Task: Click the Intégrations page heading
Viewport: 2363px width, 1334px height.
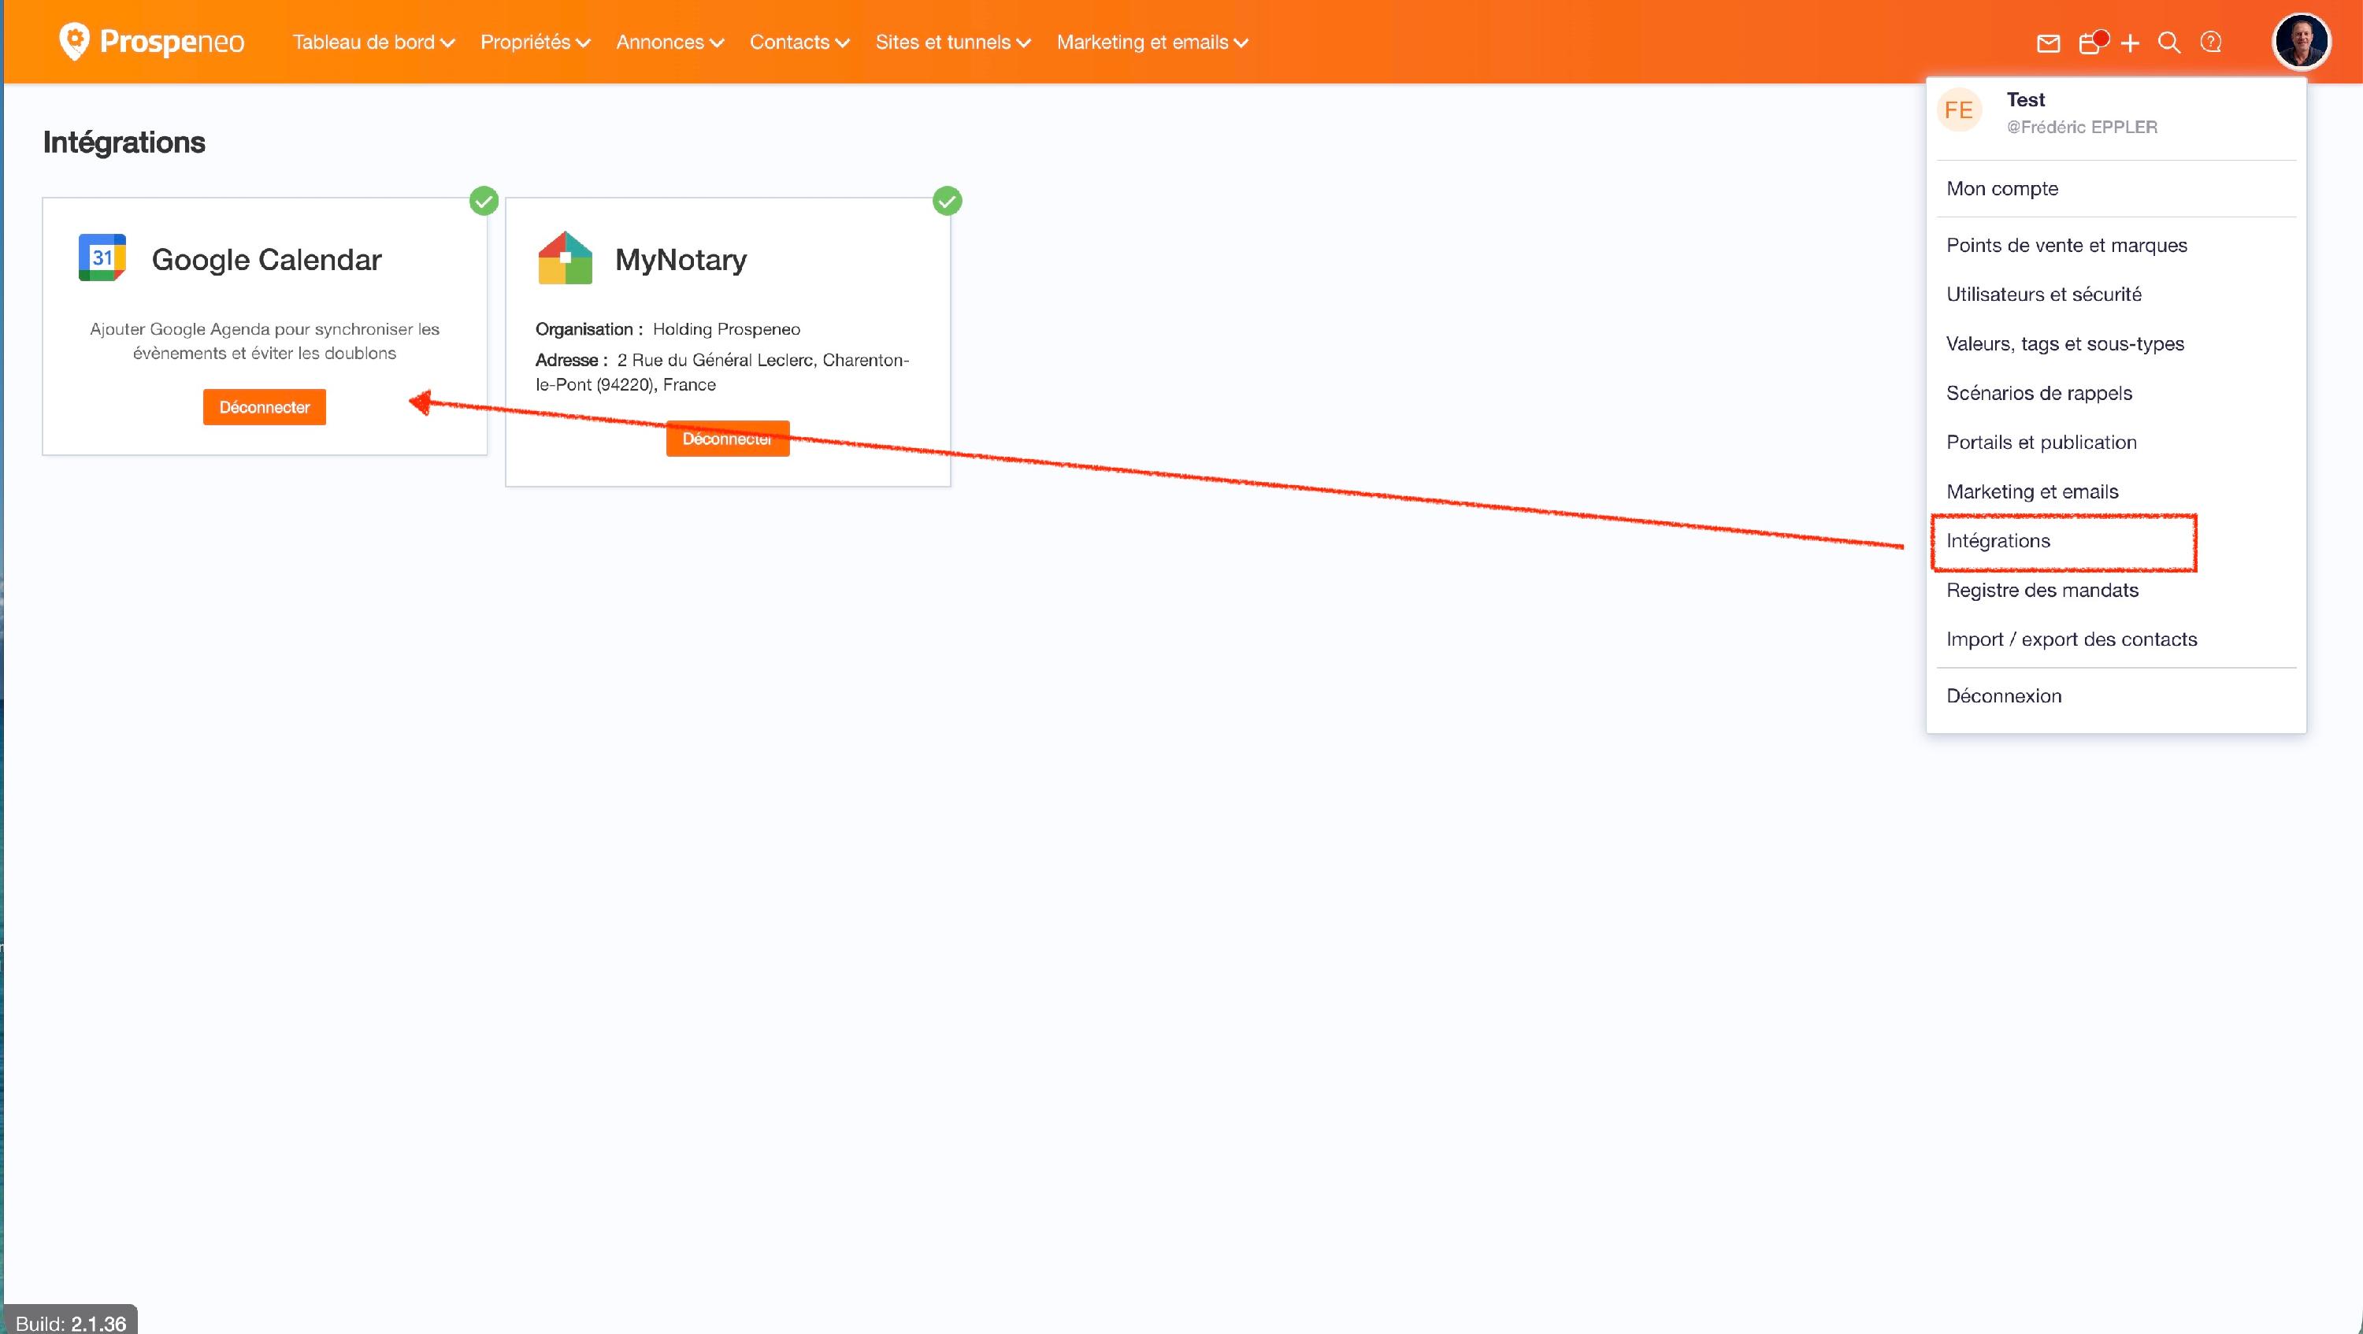Action: point(124,142)
